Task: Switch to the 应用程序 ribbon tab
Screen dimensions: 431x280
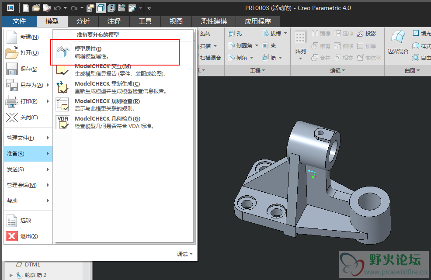Action: coord(258,21)
